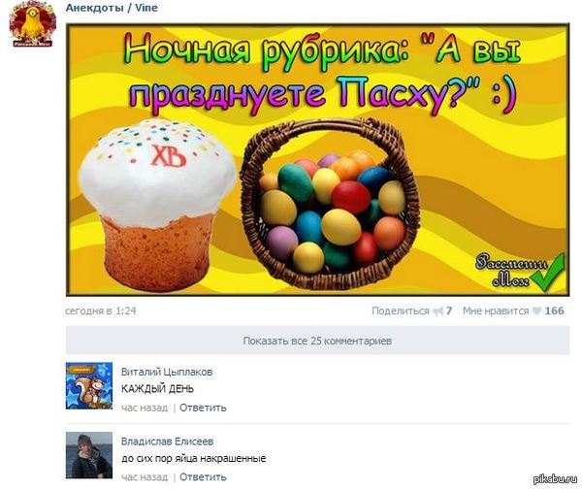Image resolution: width=582 pixels, height=490 pixels.
Task: Click the like count 166
Action: pyautogui.click(x=555, y=310)
